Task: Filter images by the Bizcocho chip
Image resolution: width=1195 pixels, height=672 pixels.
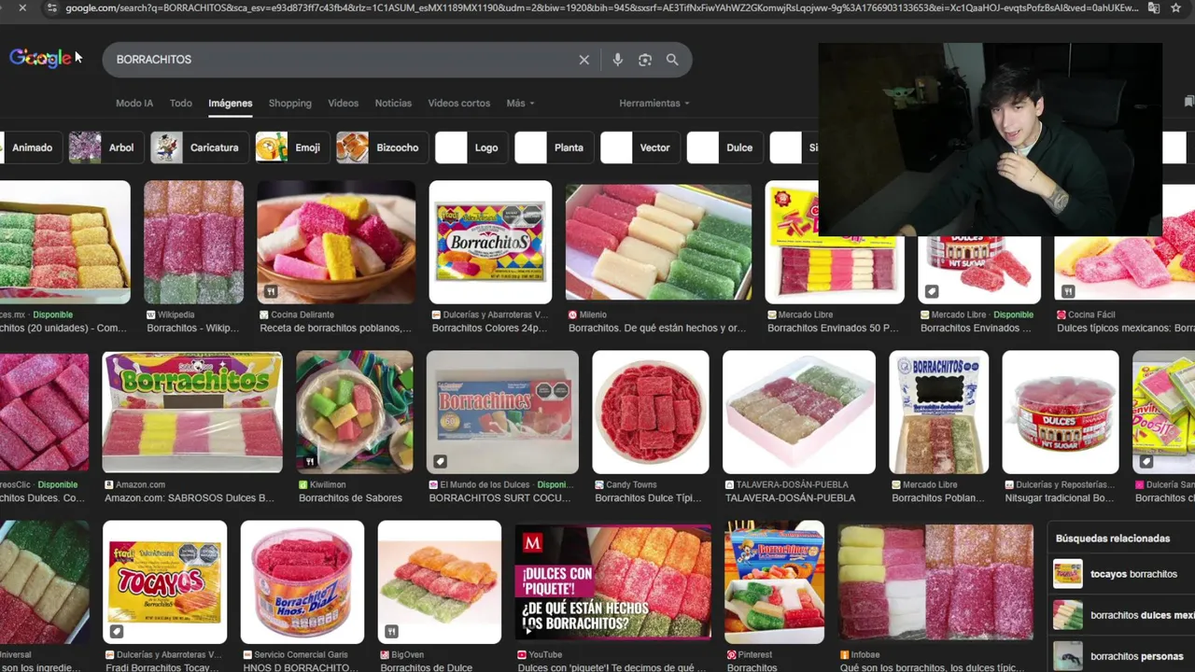Action: coord(382,147)
